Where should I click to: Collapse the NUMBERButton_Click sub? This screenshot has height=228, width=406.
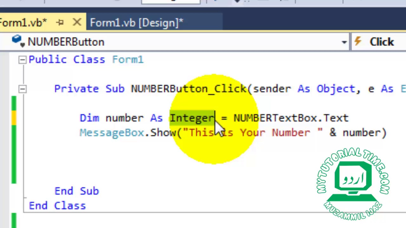[x=22, y=89]
